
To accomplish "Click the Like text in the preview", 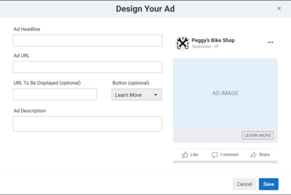I will (194, 155).
